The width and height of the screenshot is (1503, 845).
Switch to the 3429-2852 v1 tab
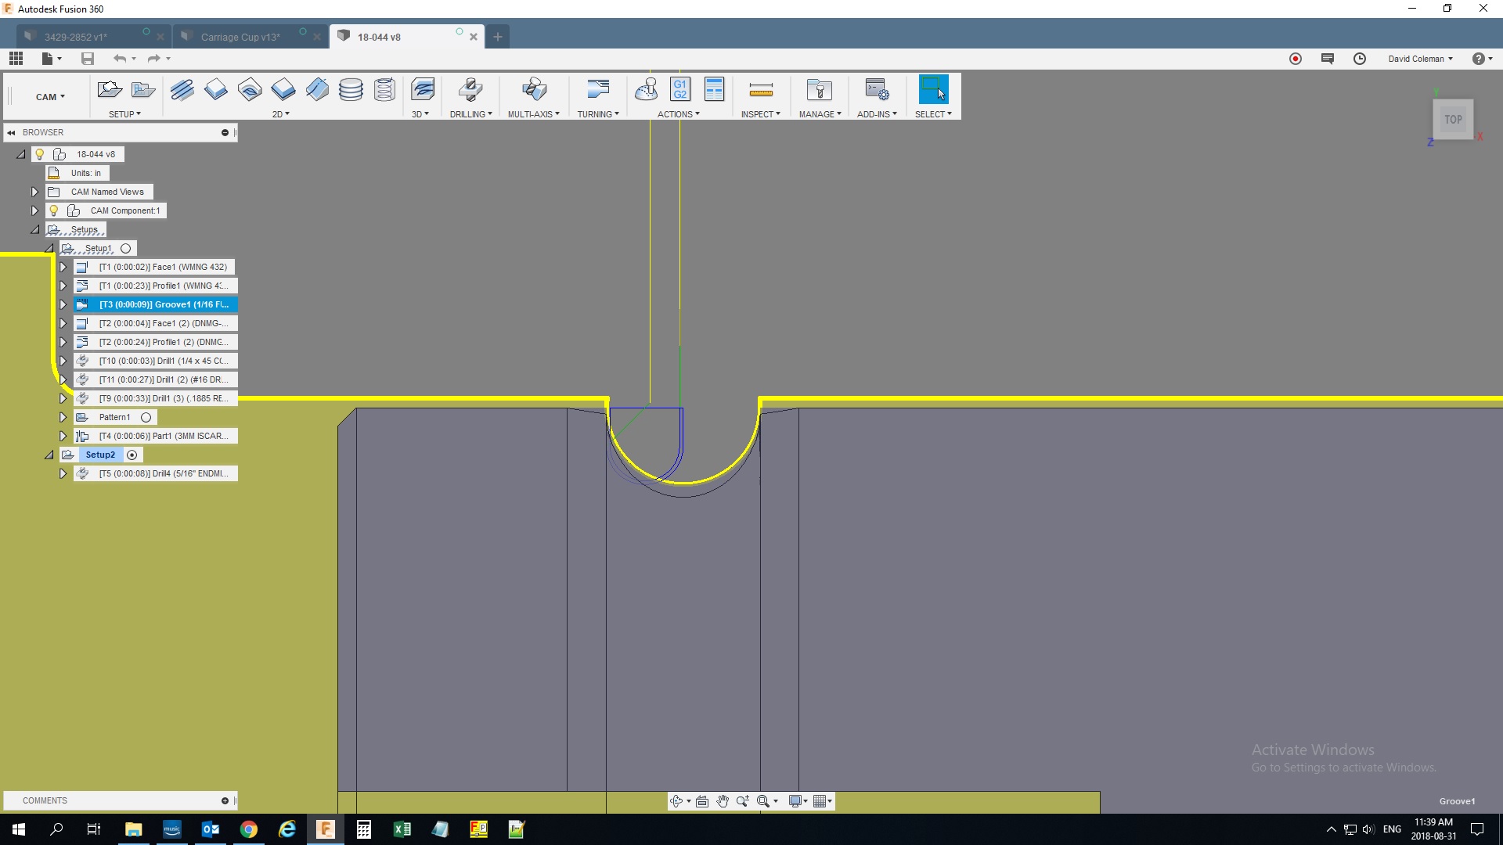point(75,37)
